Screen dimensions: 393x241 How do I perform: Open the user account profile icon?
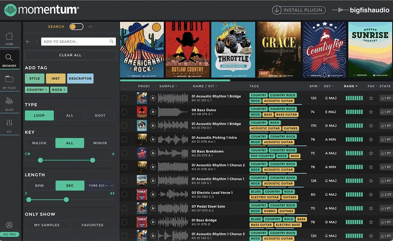pos(9,225)
